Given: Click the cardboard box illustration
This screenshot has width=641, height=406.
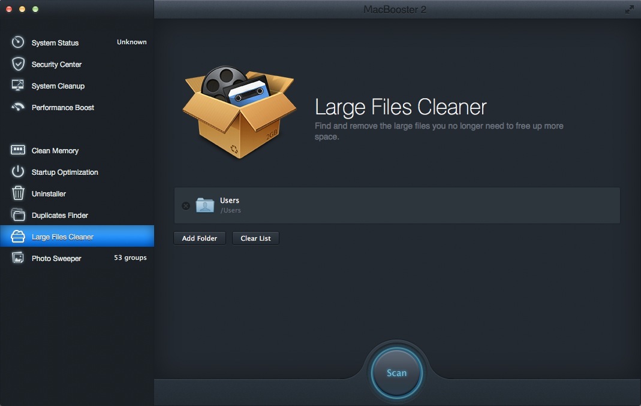Looking at the screenshot, I should (239, 113).
